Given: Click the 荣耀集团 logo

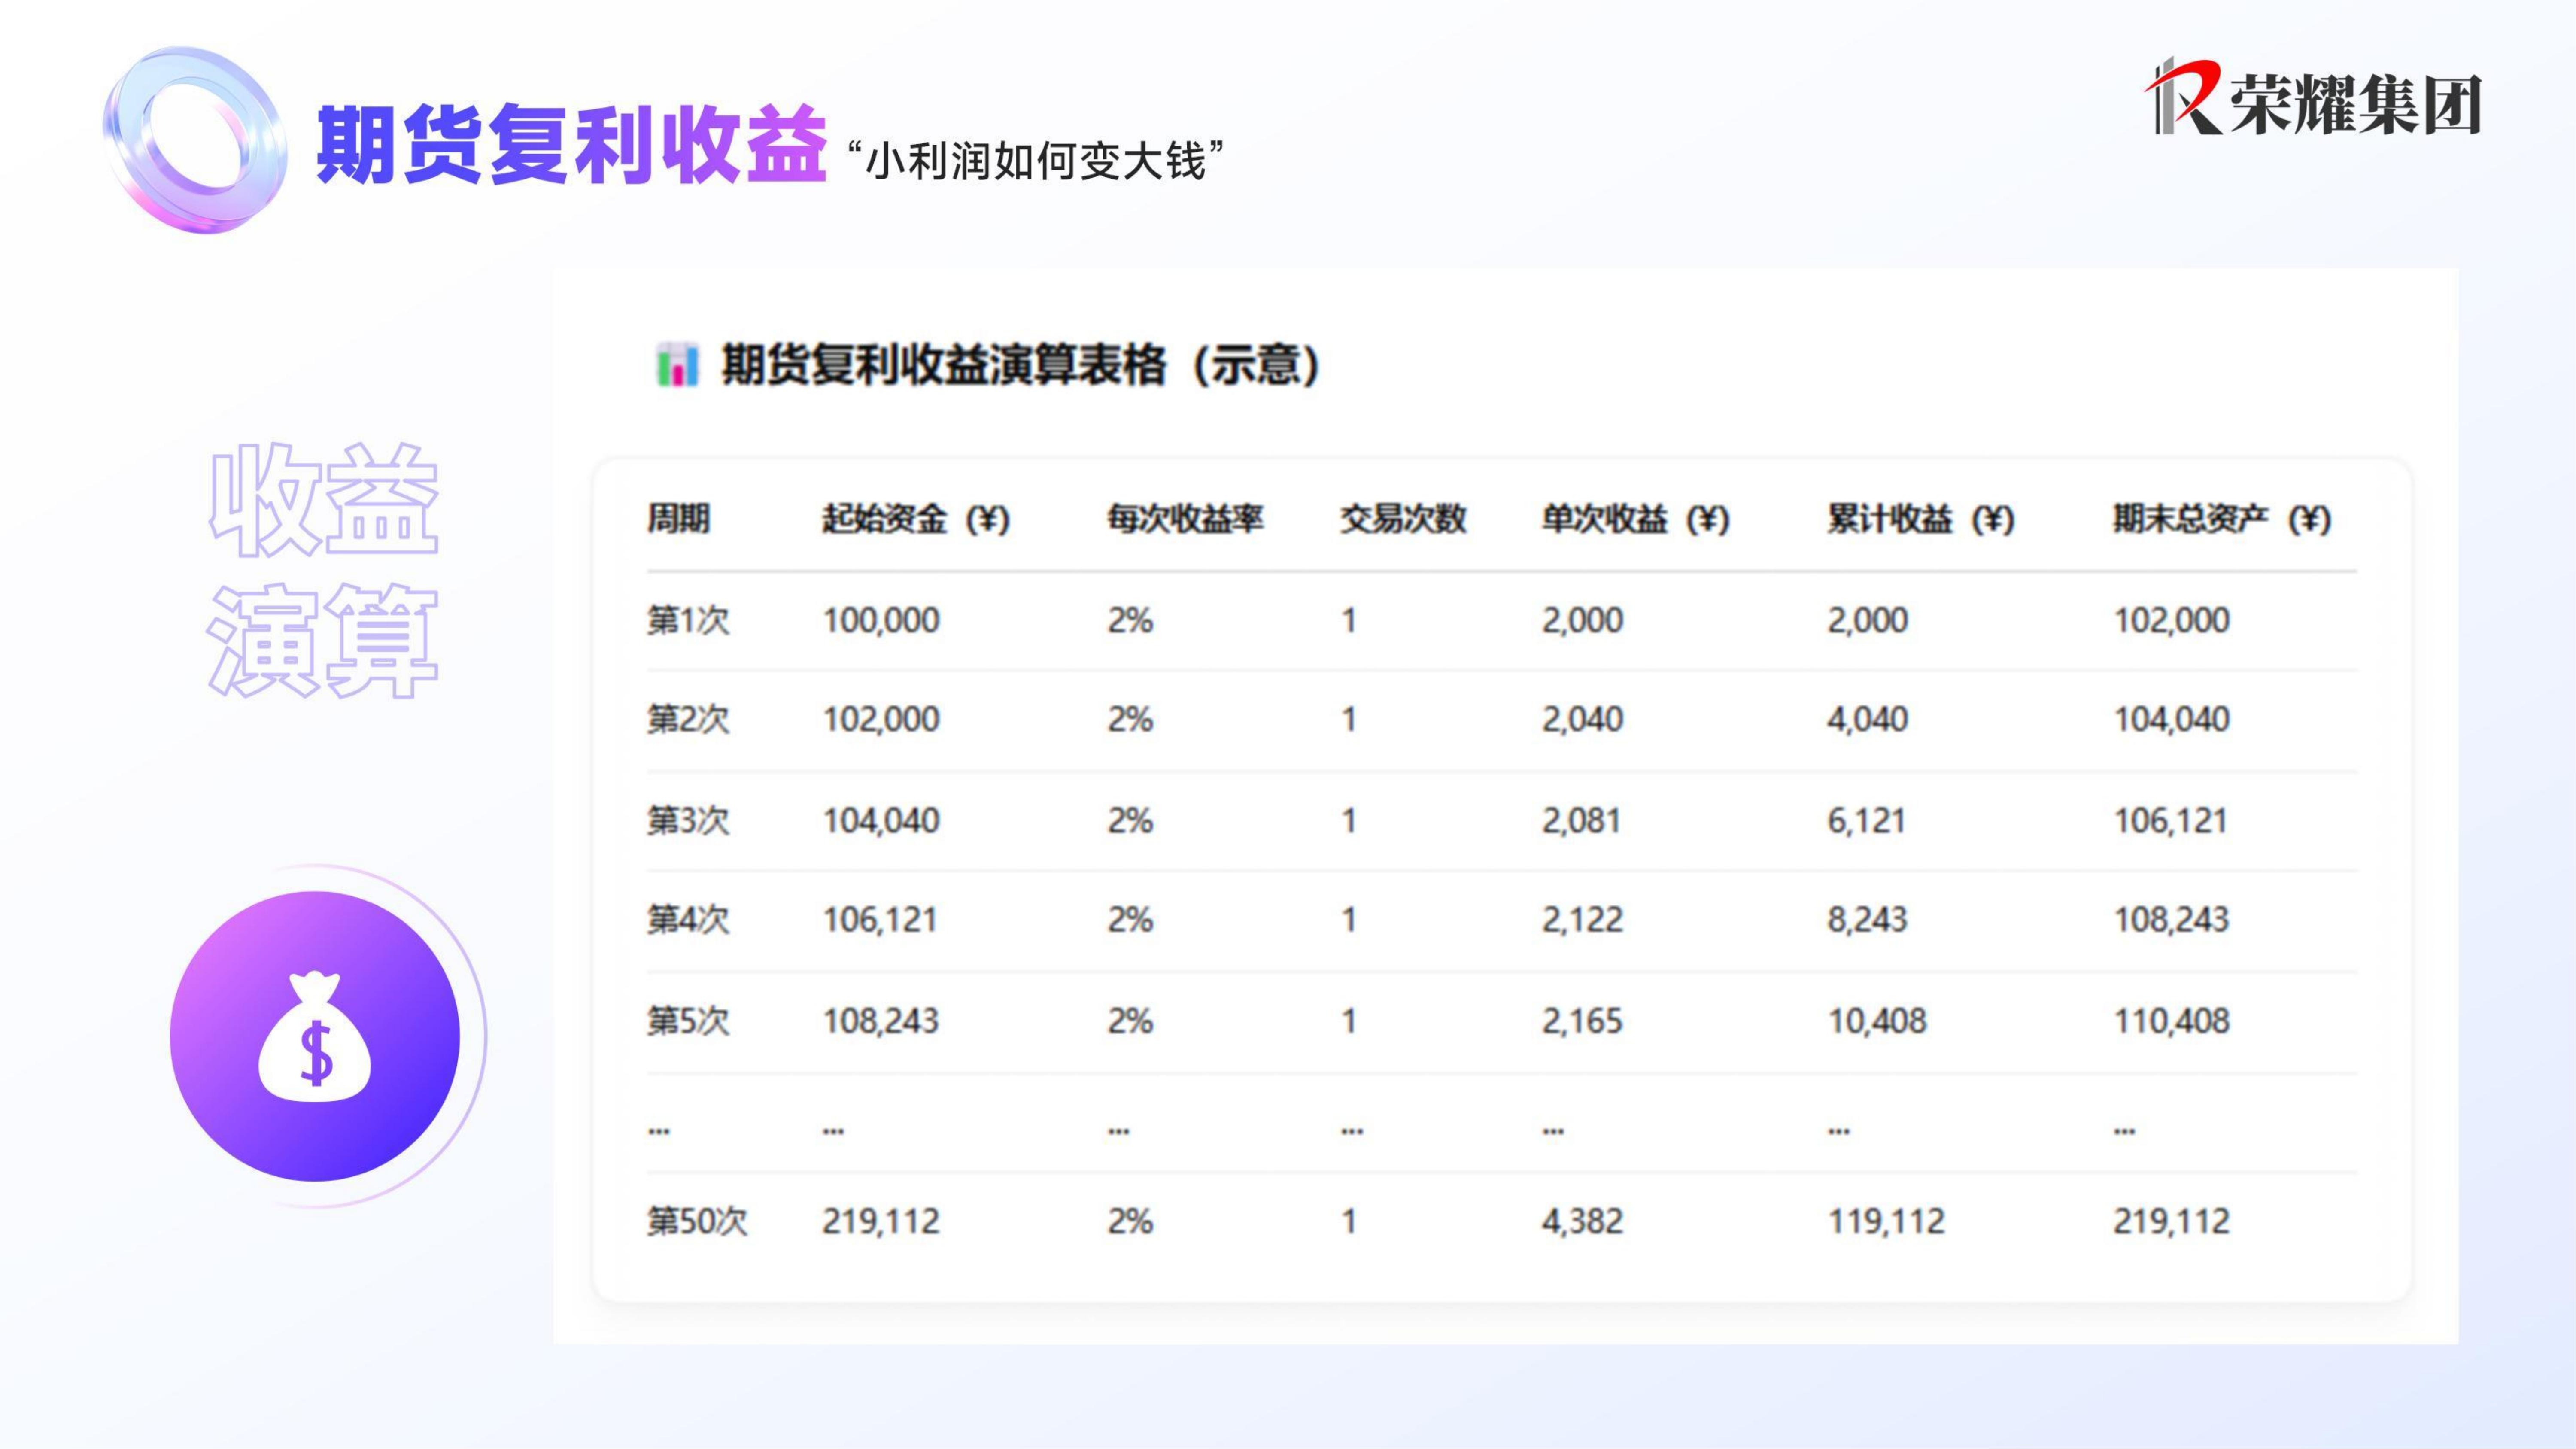Looking at the screenshot, I should point(2313,98).
